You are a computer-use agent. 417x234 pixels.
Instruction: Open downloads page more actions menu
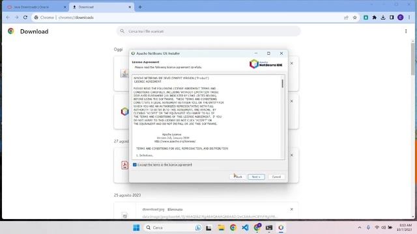click(406, 31)
